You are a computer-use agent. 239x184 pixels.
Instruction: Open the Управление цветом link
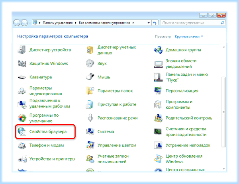pyautogui.click(x=117, y=145)
